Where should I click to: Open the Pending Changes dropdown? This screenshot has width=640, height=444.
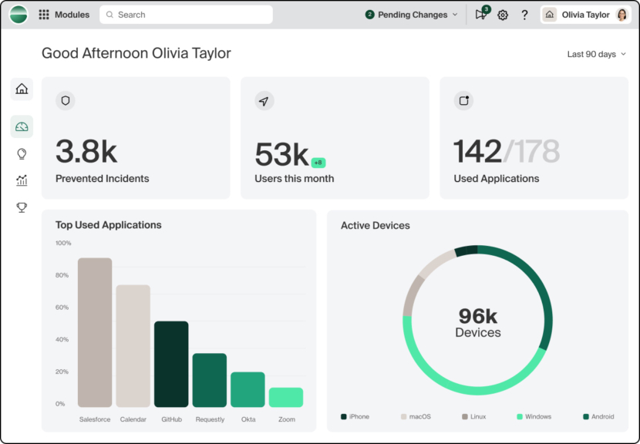coord(411,15)
